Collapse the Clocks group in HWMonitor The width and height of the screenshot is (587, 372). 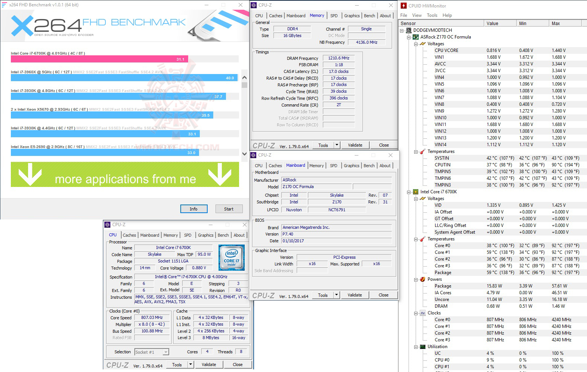point(416,313)
